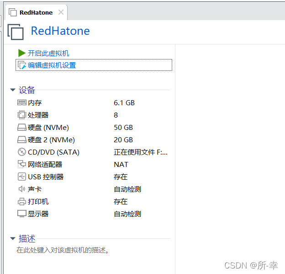This screenshot has height=274, width=285.
Task: Select 硬盘 2 (NVMe) device label
Action: (x=51, y=140)
